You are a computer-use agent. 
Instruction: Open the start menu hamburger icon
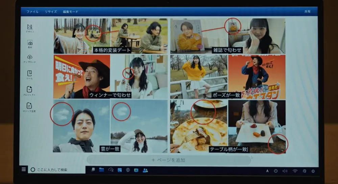pos(24,169)
